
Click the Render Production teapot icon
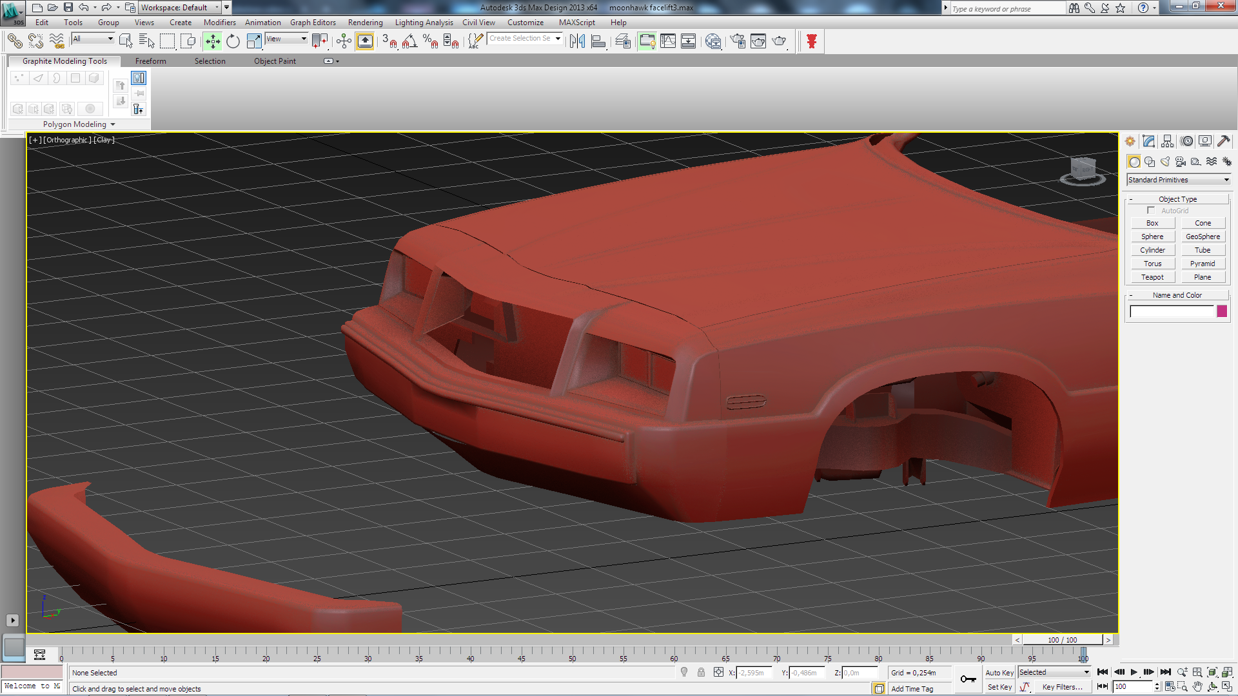(x=780, y=41)
